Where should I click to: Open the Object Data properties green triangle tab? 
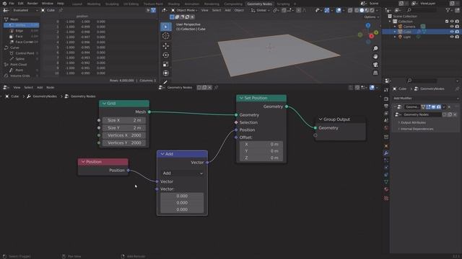pyautogui.click(x=386, y=182)
